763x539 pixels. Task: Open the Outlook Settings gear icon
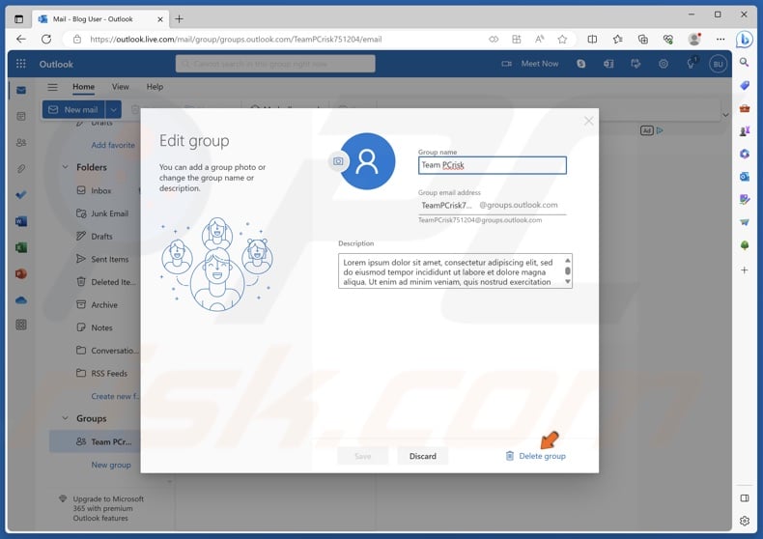664,64
